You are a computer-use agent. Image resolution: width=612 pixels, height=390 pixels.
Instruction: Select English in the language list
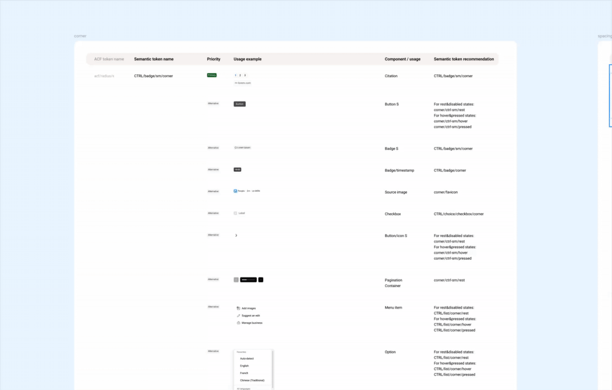coord(244,366)
